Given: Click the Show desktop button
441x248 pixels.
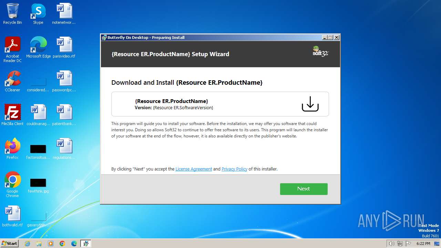Looking at the screenshot, I should tap(438, 244).
